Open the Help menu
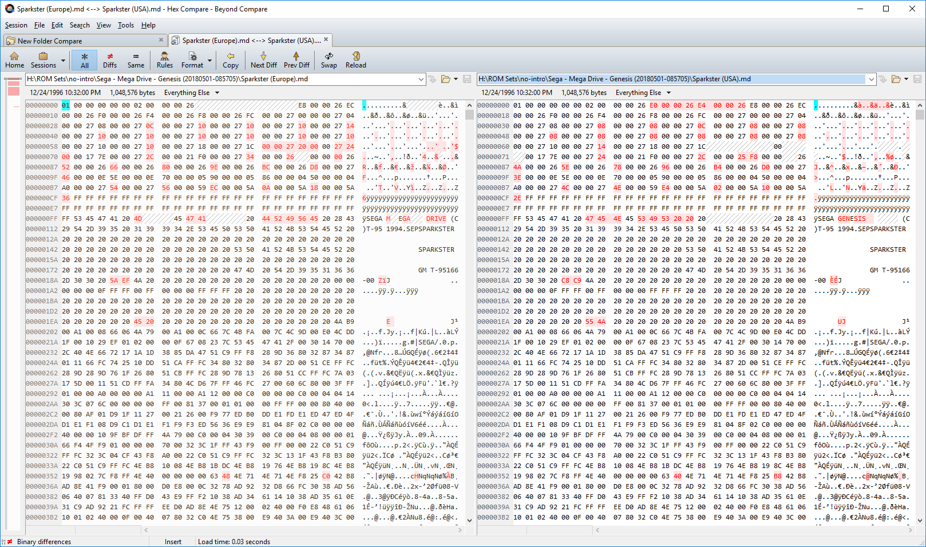Image resolution: width=926 pixels, height=547 pixels. click(148, 25)
